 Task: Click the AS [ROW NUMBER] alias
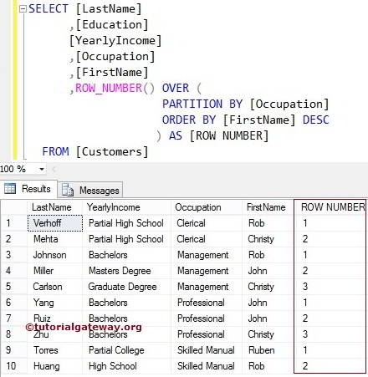click(218, 135)
